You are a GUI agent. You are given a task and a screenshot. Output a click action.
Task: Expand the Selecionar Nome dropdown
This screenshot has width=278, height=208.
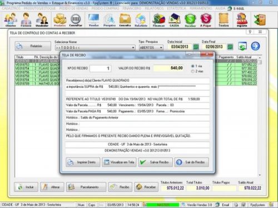133,48
